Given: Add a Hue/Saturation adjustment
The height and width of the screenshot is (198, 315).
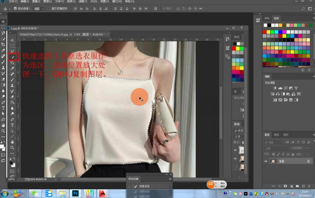Looking at the screenshot, I should pyautogui.click(x=273, y=94).
